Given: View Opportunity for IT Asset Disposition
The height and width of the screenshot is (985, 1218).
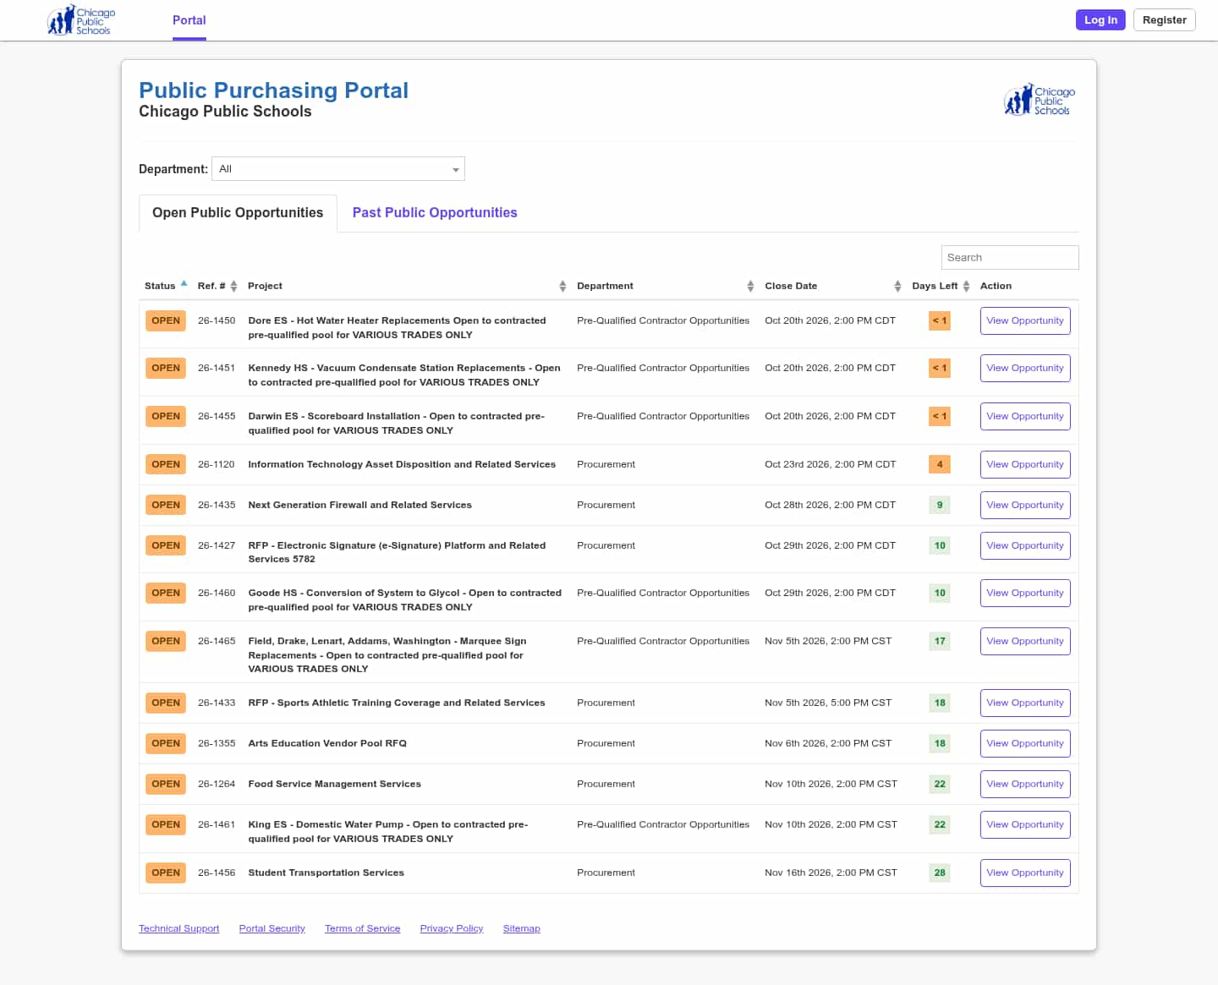Looking at the screenshot, I should [1025, 465].
